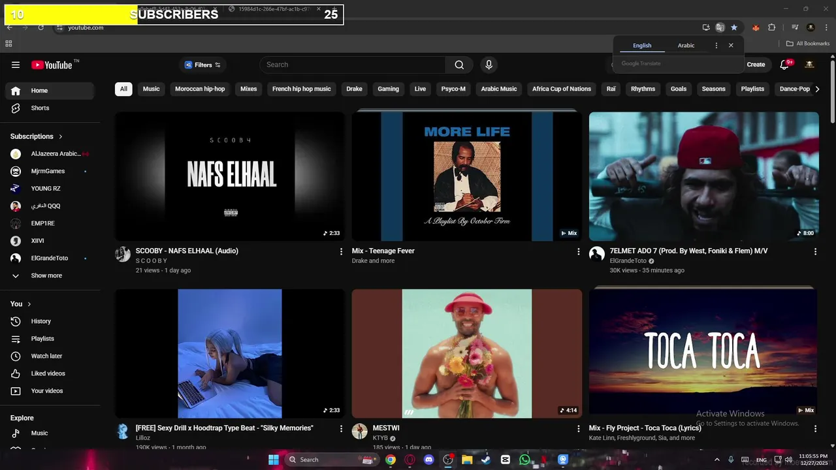Open the Chrome three-dot menu
Image resolution: width=836 pixels, height=470 pixels.
[826, 27]
